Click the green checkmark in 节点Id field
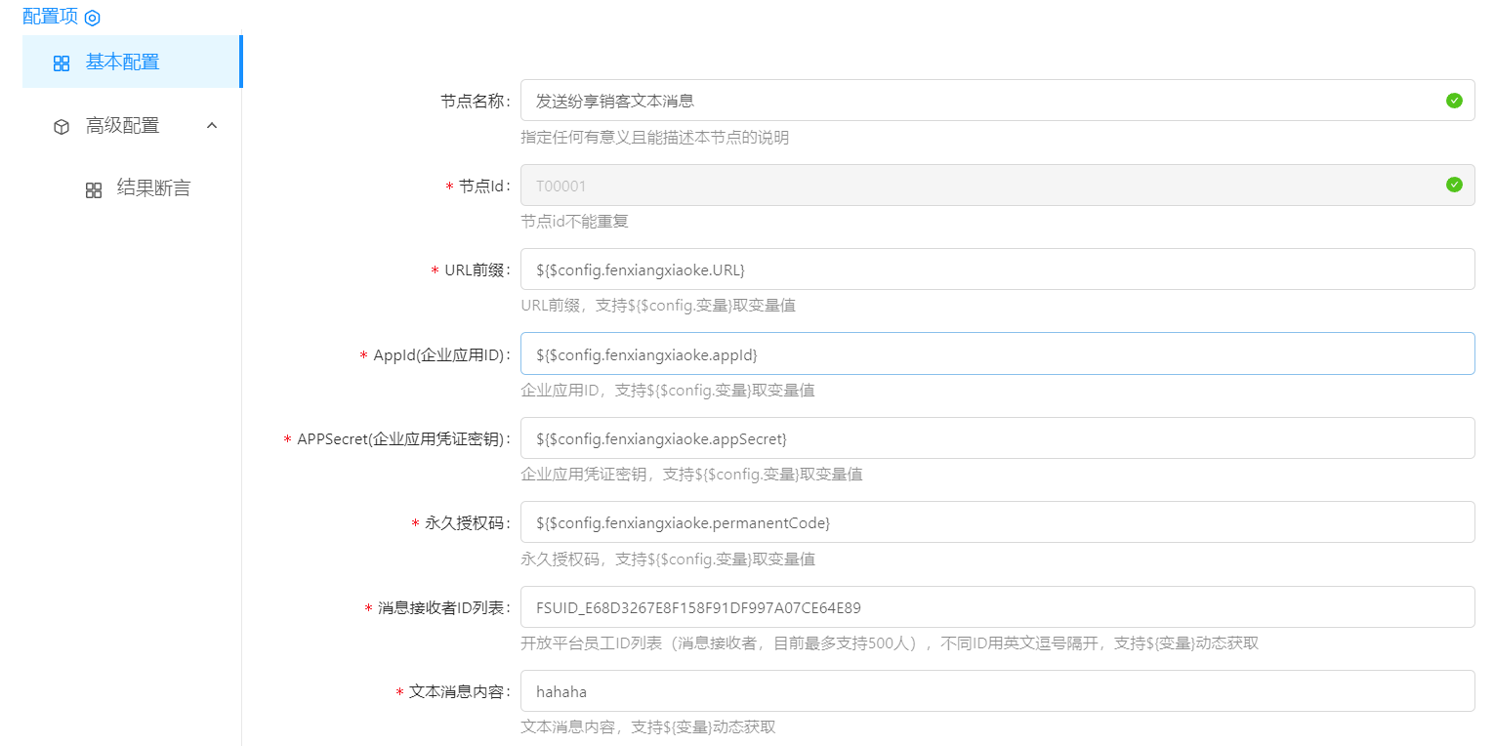This screenshot has height=746, width=1494. click(x=1454, y=185)
